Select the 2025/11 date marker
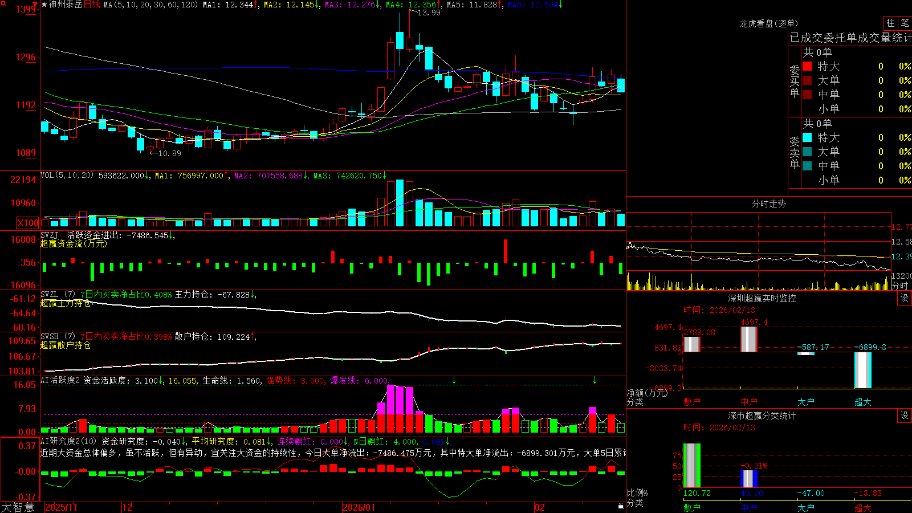The width and height of the screenshot is (912, 513). pyautogui.click(x=61, y=507)
